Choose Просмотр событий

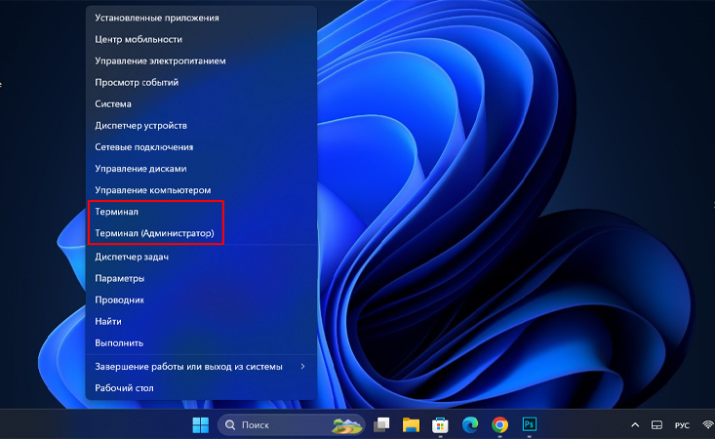pyautogui.click(x=201, y=83)
